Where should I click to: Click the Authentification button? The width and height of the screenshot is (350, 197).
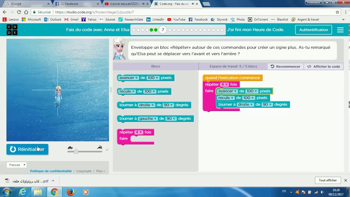pos(314,30)
